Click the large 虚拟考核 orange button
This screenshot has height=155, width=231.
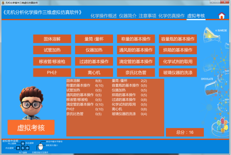pyautogui.click(x=31, y=127)
